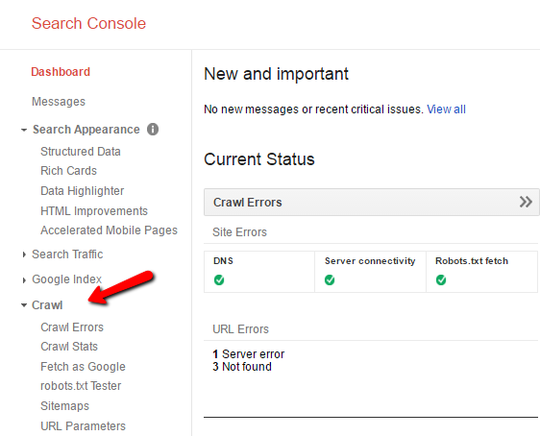Viewport: 540px width, 436px height.
Task: Select Google Index menu item
Action: pyautogui.click(x=67, y=279)
